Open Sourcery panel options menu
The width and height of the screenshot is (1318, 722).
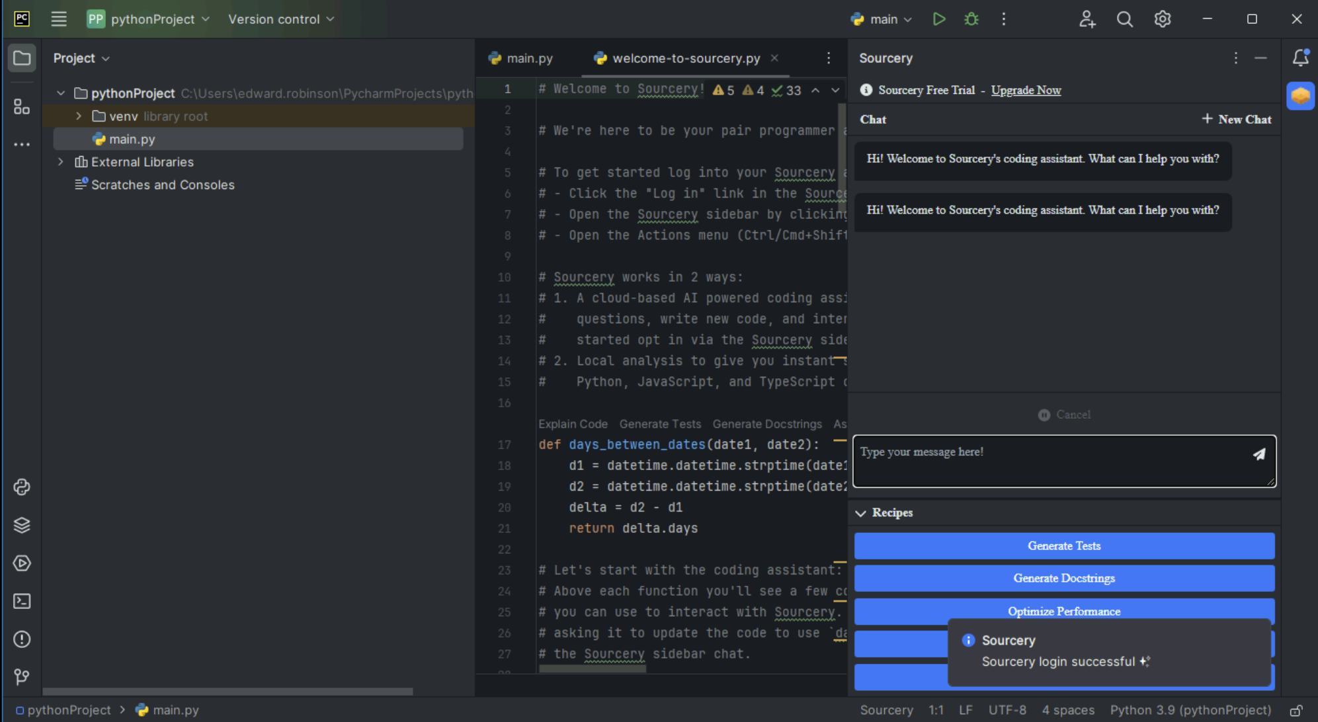click(x=1235, y=58)
